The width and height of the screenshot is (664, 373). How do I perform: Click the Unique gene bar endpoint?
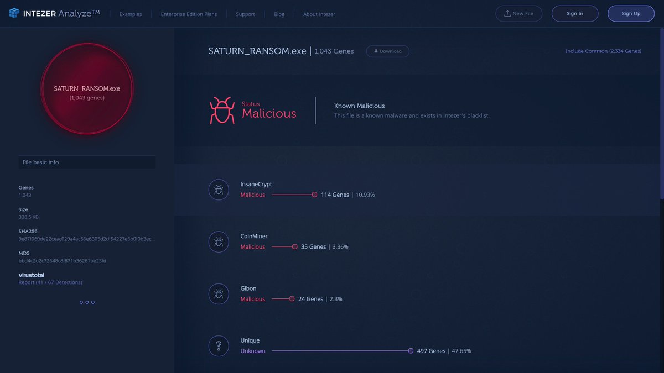click(x=411, y=351)
